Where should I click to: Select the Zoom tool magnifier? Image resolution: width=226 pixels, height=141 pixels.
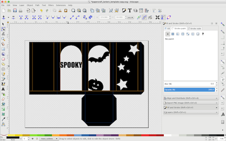click(3, 39)
